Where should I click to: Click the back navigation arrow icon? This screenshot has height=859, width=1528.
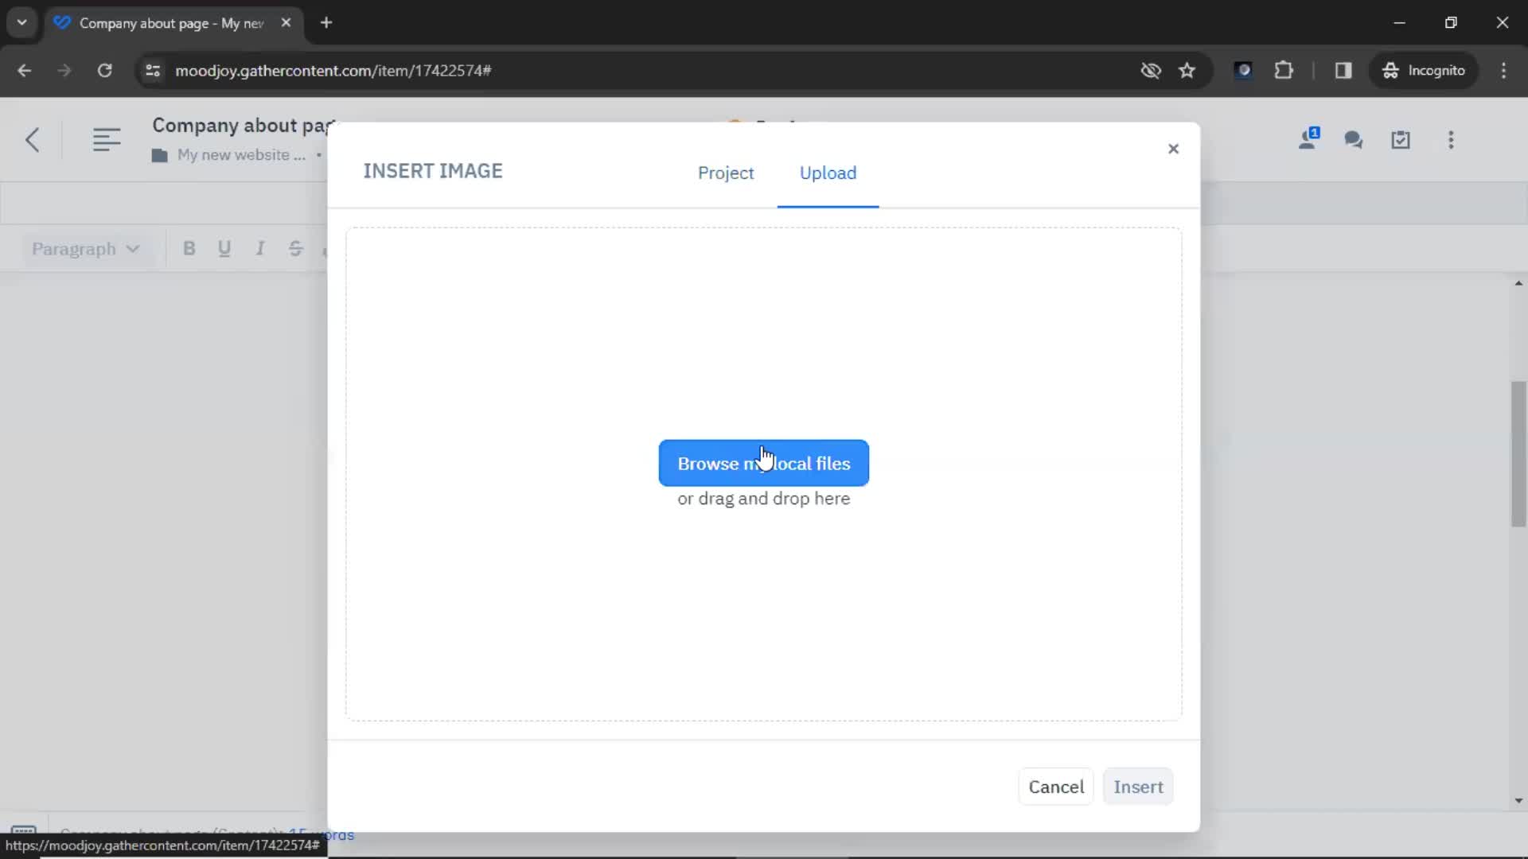(32, 139)
